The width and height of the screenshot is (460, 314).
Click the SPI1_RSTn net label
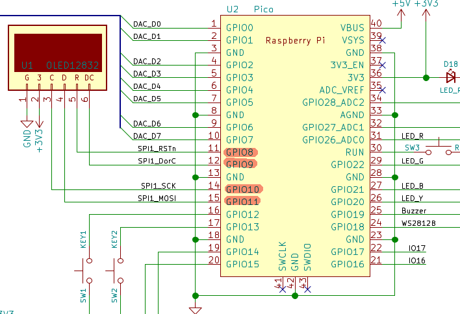click(x=157, y=149)
